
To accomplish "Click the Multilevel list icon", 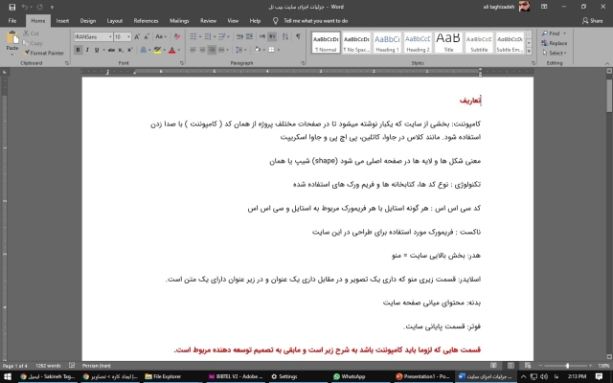I will pos(222,36).
